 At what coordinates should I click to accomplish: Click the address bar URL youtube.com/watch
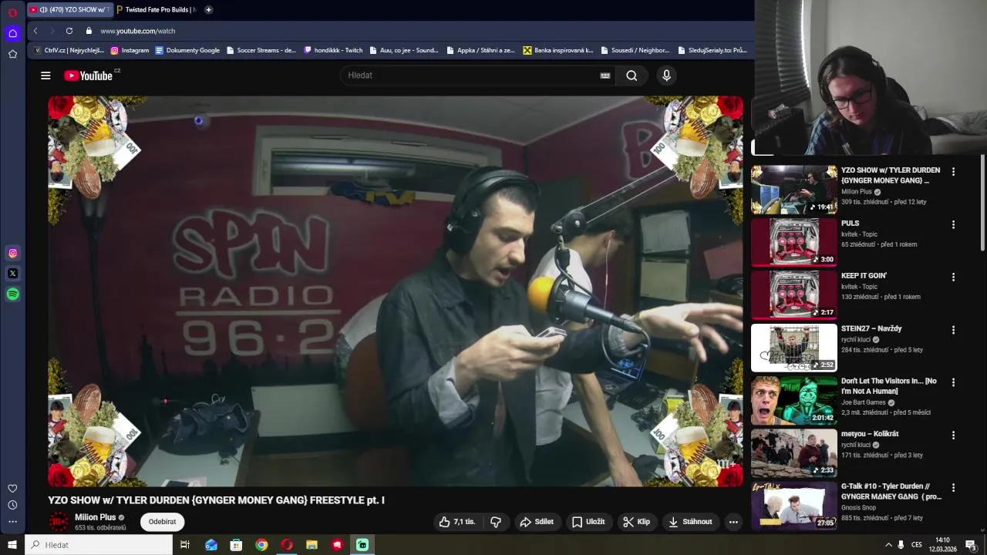(138, 31)
